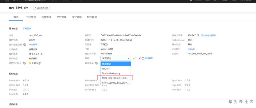
Task: Open the 了解更多 link
Action: pos(27,29)
